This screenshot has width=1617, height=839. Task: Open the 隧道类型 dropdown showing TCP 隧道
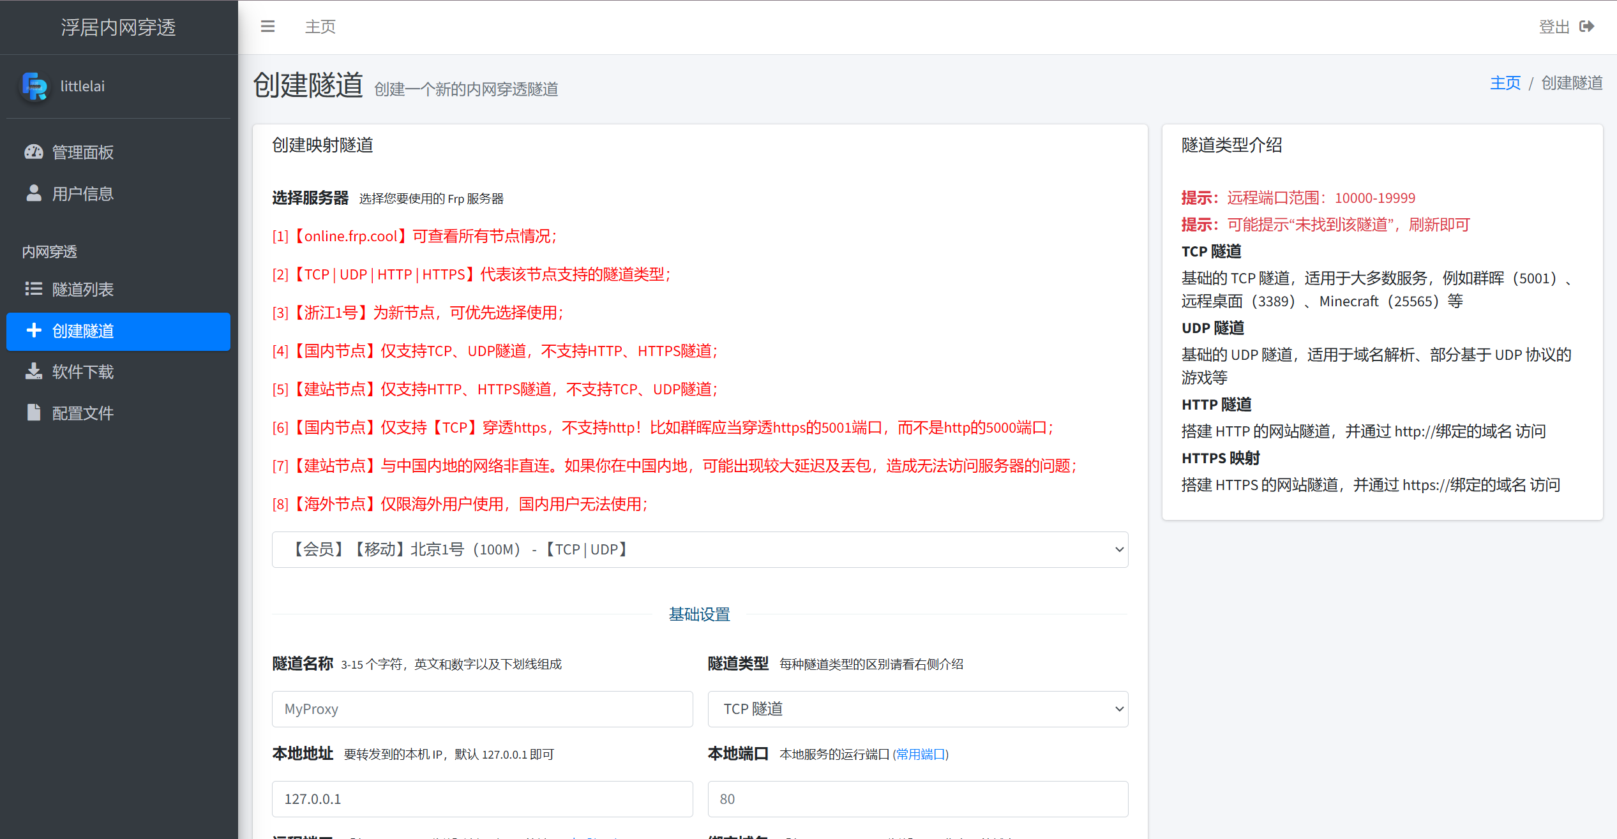pos(917,709)
